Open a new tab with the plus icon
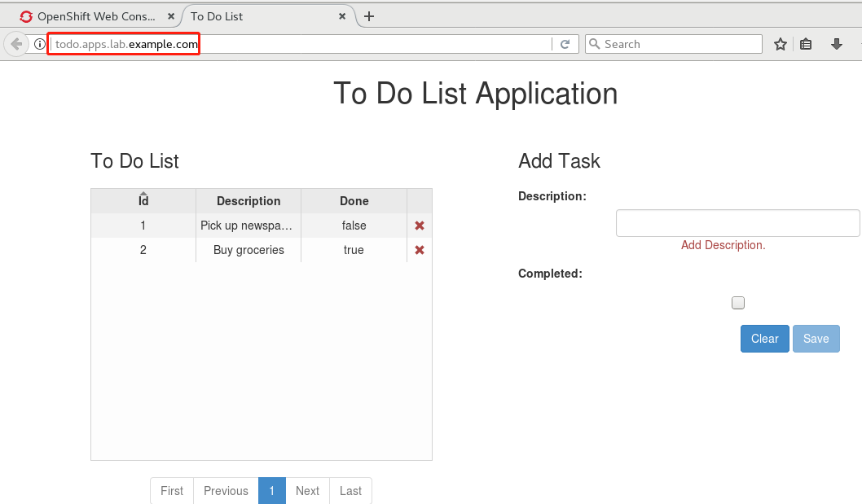Image resolution: width=862 pixels, height=504 pixels. point(369,16)
